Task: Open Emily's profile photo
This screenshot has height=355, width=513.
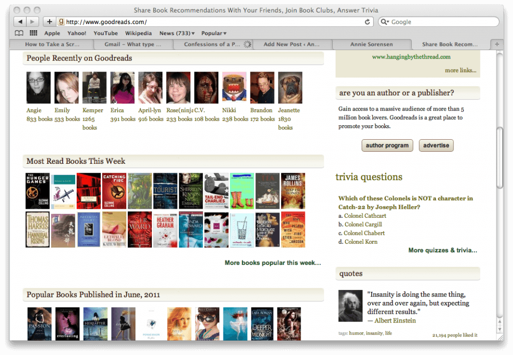Action: tap(67, 88)
